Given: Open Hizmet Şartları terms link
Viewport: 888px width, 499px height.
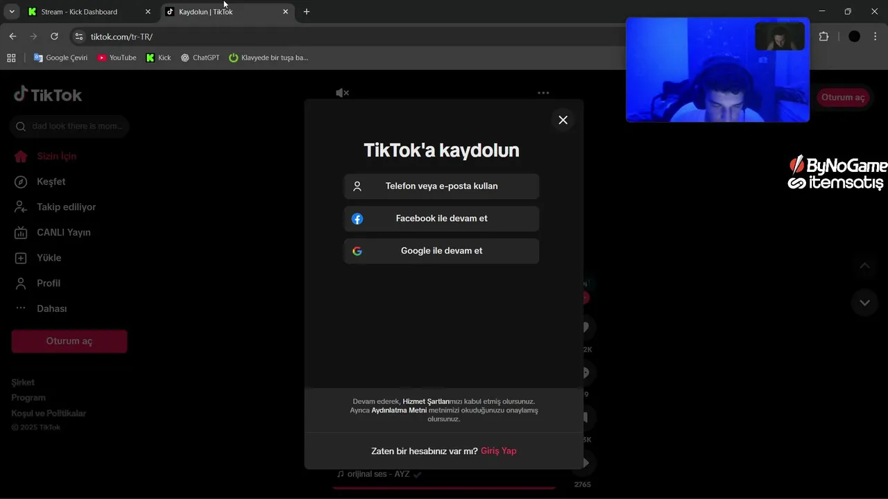Looking at the screenshot, I should coord(426,401).
